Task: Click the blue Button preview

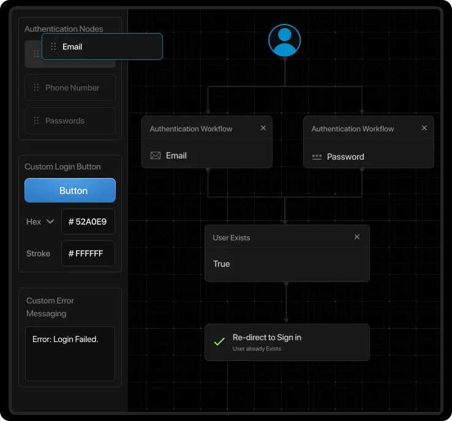Action: [70, 190]
